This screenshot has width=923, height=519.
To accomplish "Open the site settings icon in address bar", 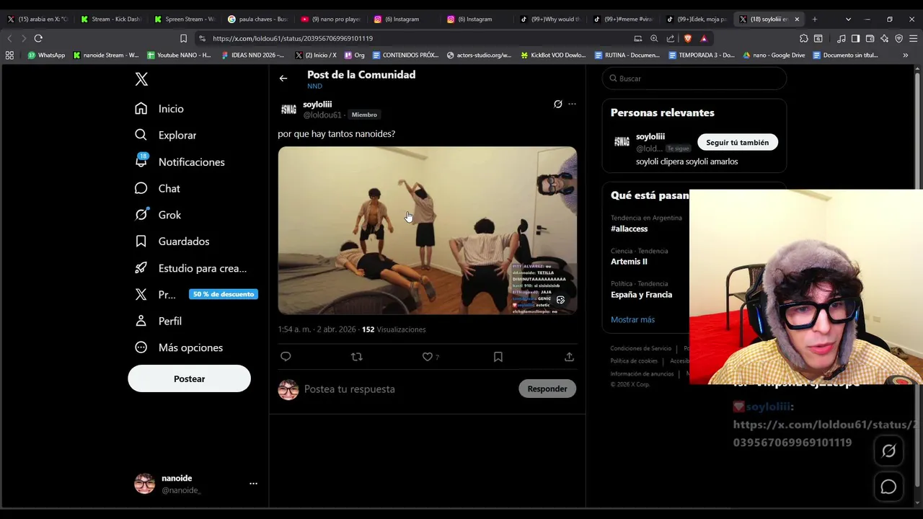I will [x=202, y=38].
